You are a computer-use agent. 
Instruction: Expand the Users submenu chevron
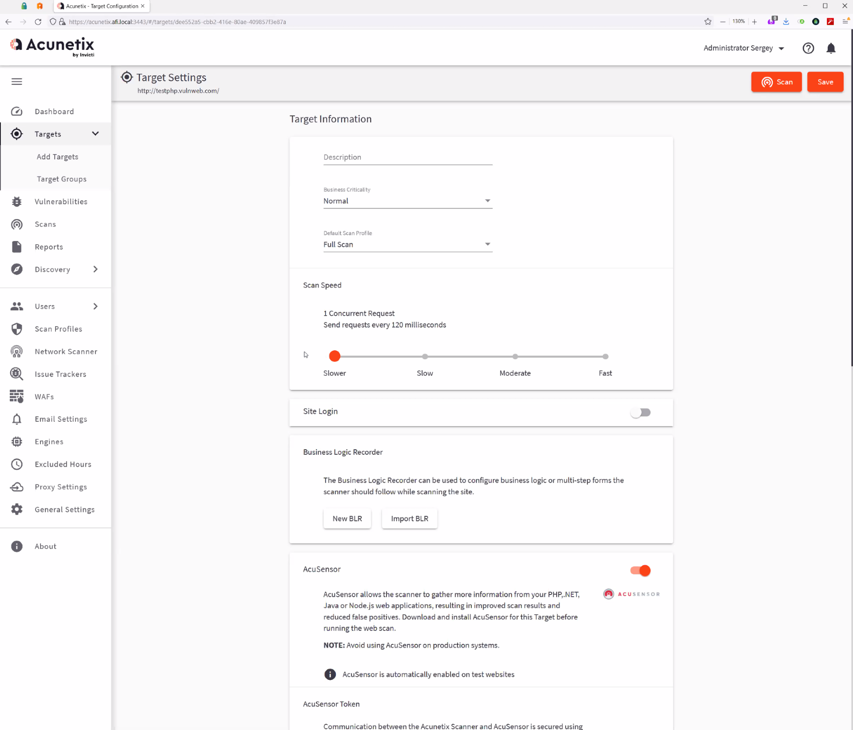coord(96,306)
